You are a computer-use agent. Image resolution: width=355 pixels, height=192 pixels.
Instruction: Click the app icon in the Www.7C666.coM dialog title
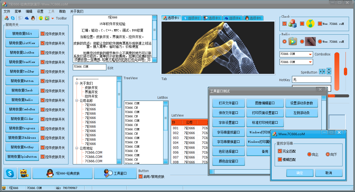[275, 134]
